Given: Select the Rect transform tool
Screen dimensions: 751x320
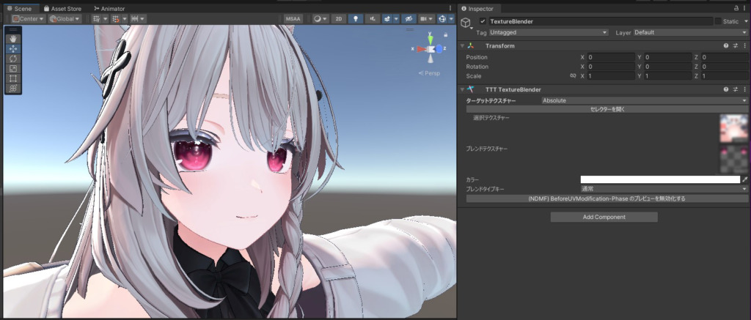Looking at the screenshot, I should pyautogui.click(x=13, y=78).
